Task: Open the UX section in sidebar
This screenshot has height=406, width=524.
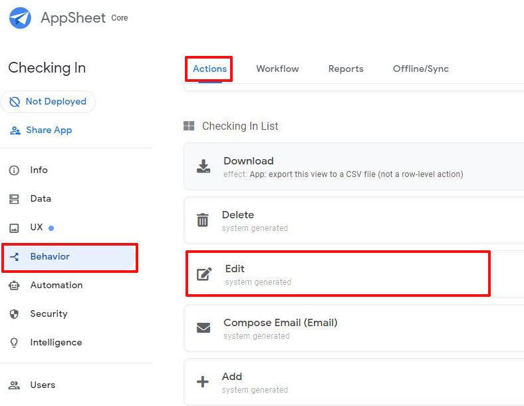Action: pyautogui.click(x=37, y=228)
